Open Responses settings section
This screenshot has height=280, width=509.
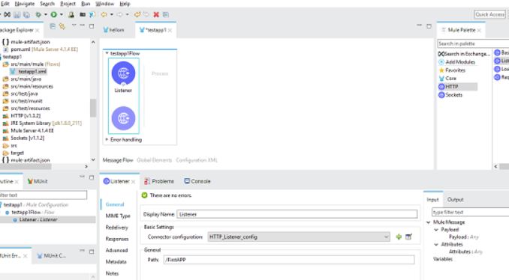(x=117, y=239)
